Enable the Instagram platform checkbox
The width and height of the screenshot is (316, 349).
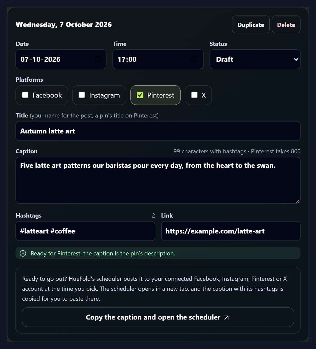coord(82,95)
